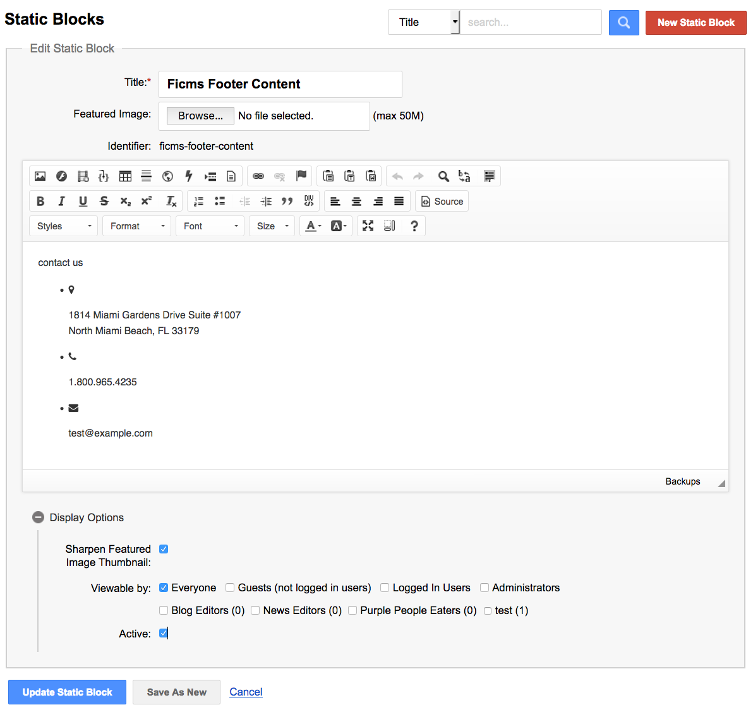Click the anchor flag icon

[301, 176]
